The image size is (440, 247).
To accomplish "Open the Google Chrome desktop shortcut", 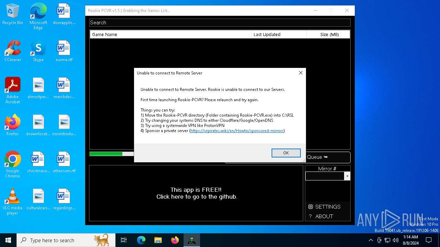I will 13,165.
